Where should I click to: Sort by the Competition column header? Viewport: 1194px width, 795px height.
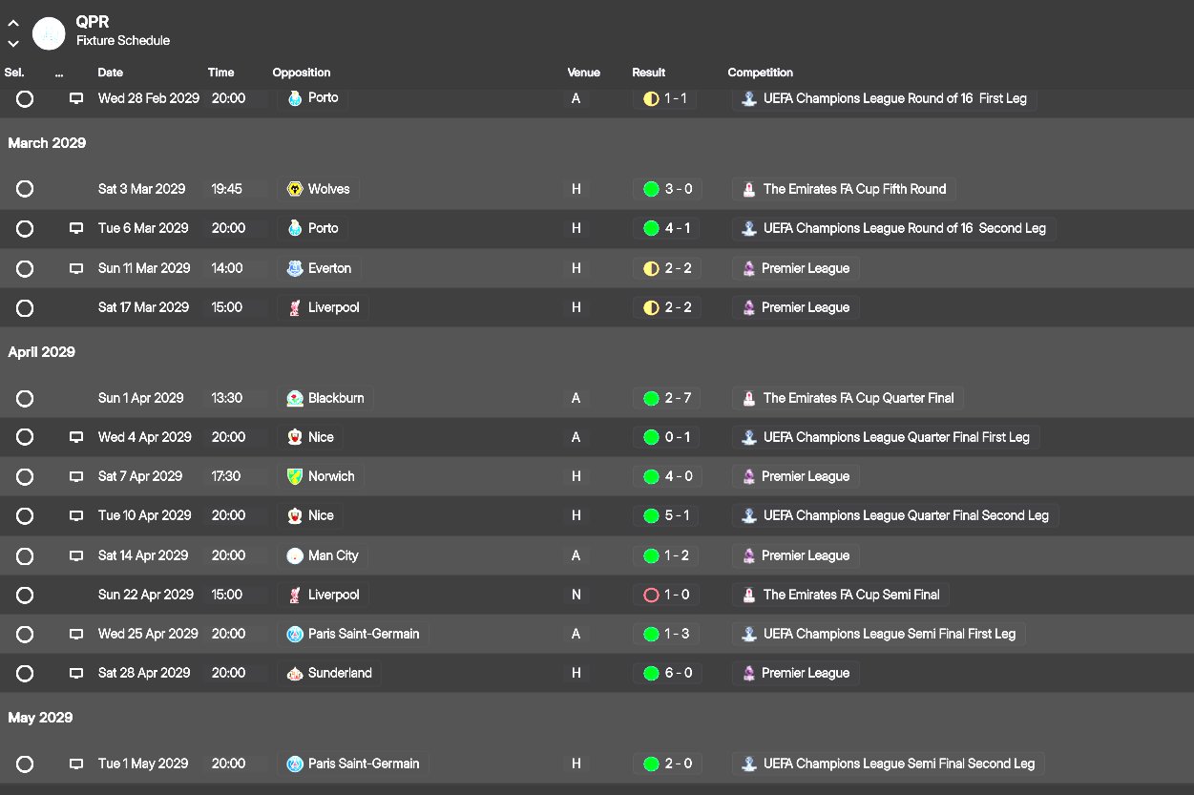coord(760,73)
